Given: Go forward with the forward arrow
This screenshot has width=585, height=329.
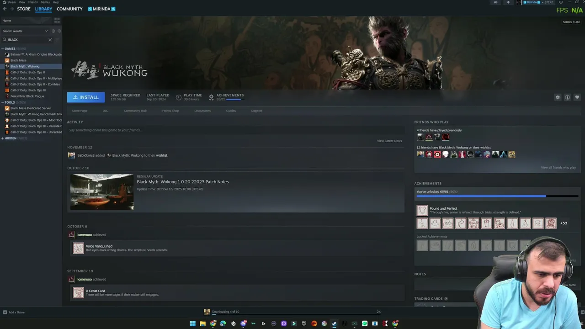Looking at the screenshot, I should tap(11, 9).
